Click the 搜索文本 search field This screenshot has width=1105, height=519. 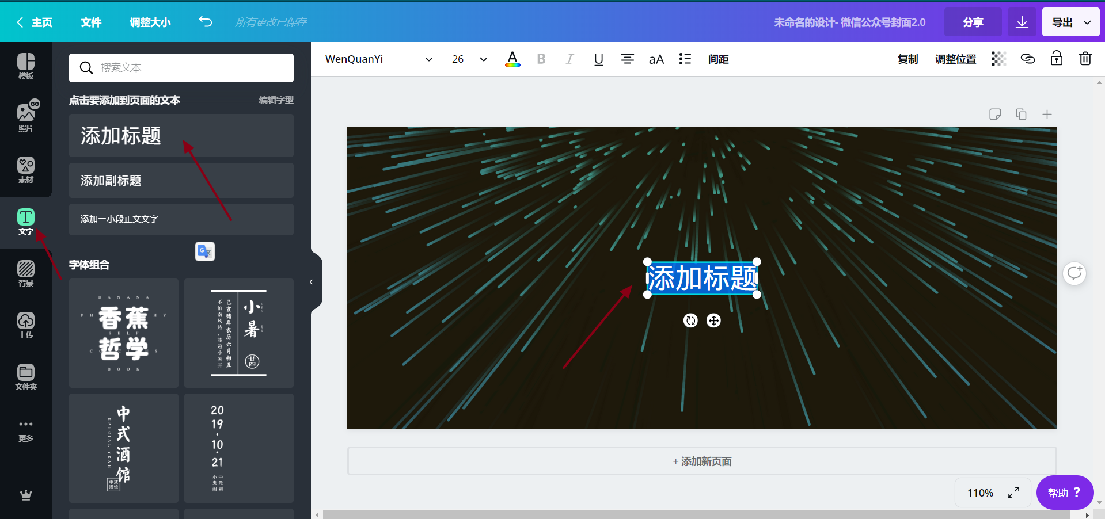[x=181, y=68]
